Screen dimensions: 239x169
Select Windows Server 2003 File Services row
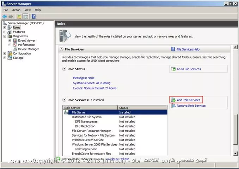(115, 144)
